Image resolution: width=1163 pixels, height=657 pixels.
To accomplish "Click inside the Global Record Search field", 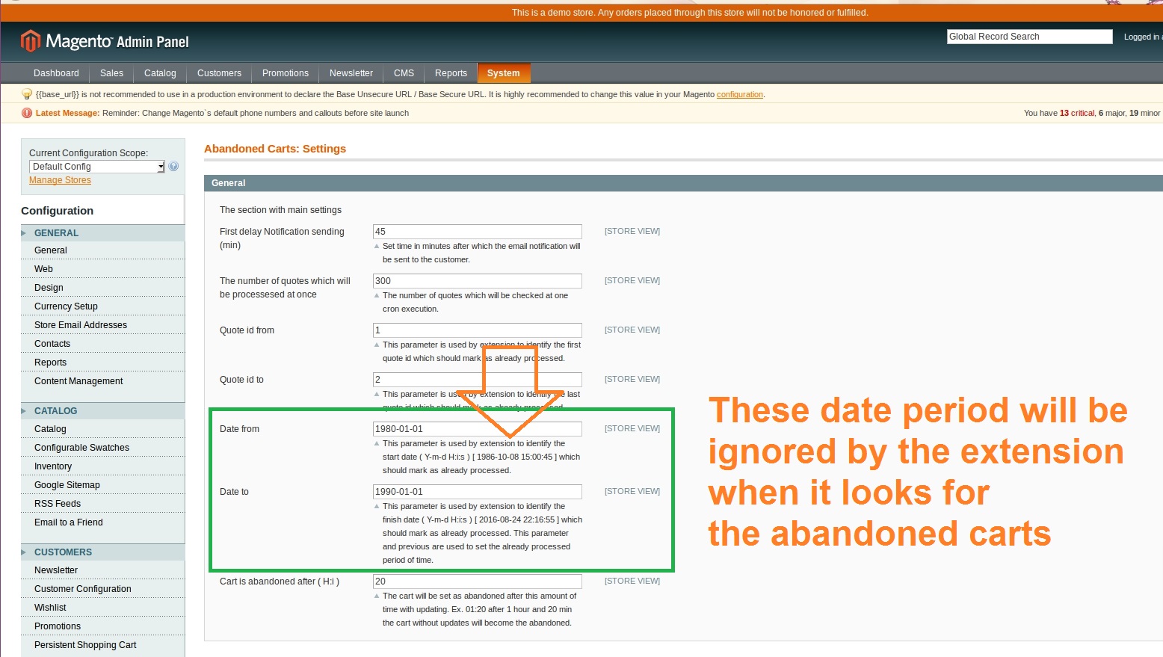I will tap(1030, 37).
